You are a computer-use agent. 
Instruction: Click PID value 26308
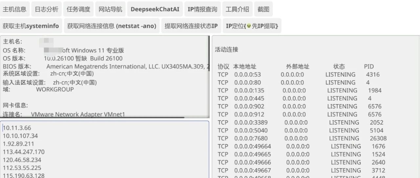378,138
